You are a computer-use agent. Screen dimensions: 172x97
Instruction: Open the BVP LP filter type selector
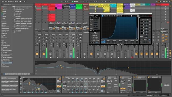point(95,18)
